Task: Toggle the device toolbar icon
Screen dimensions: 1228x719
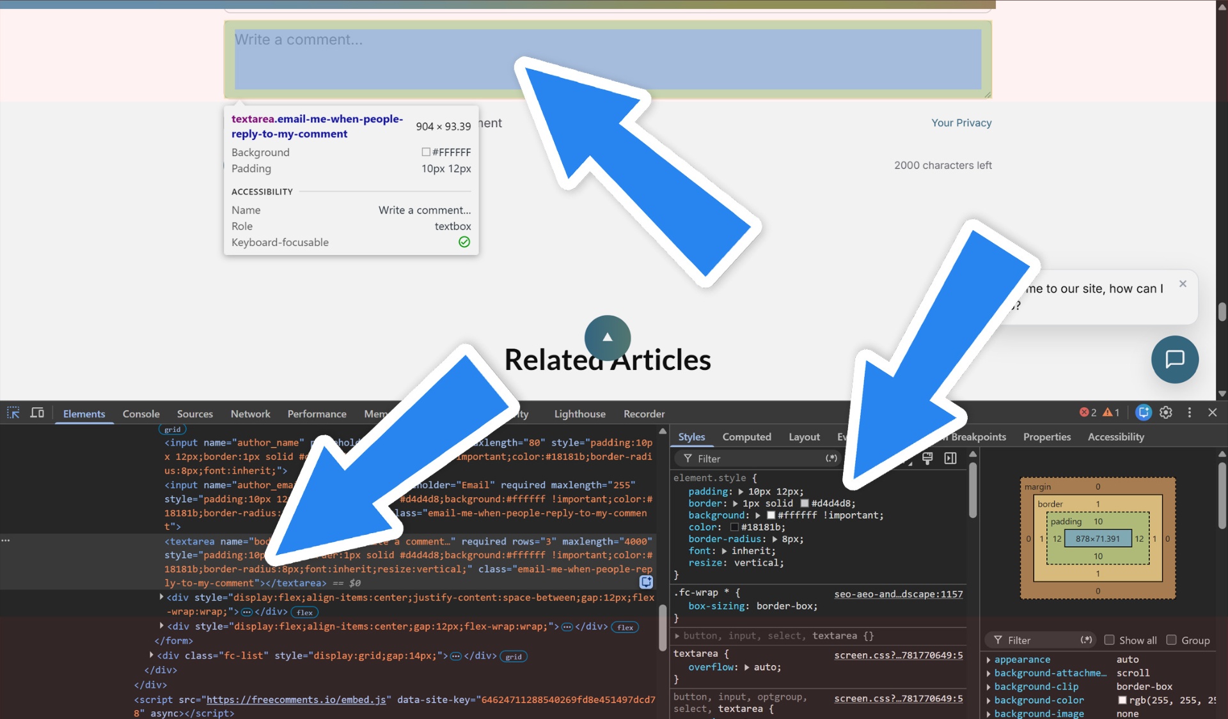Action: pos(37,413)
